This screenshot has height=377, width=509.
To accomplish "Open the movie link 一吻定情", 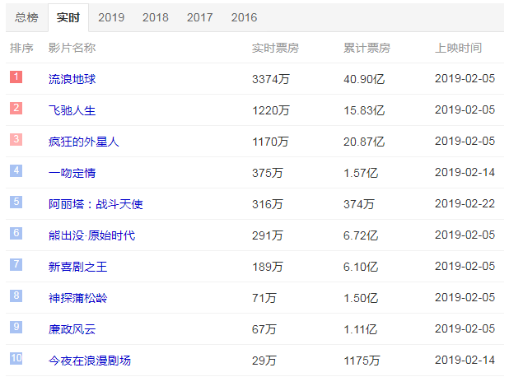I will coord(72,173).
